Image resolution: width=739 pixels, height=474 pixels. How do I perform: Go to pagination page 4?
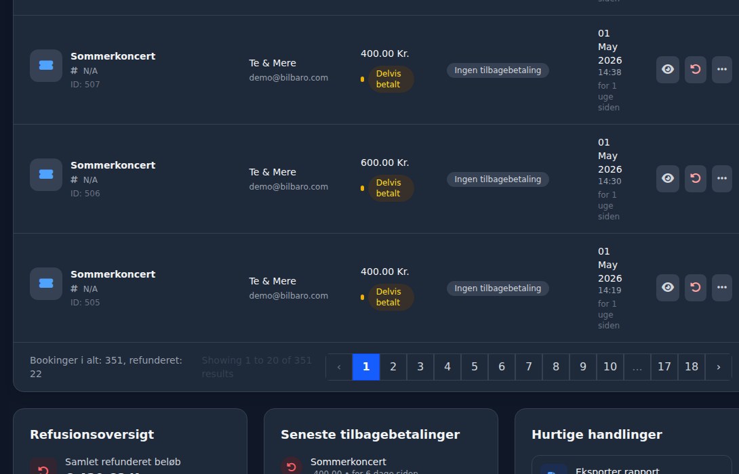pos(447,367)
